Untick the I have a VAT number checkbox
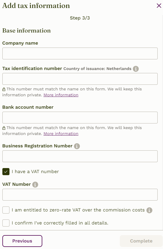 click(x=6, y=172)
